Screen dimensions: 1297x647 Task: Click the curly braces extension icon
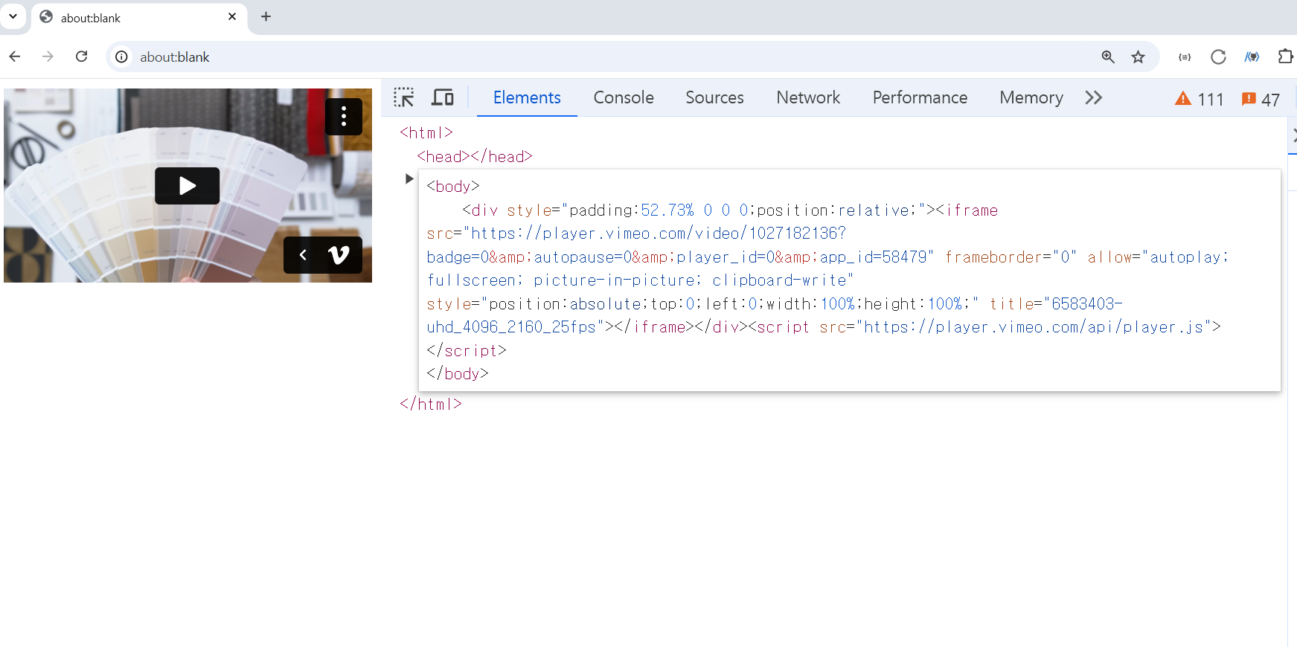pyautogui.click(x=1185, y=57)
